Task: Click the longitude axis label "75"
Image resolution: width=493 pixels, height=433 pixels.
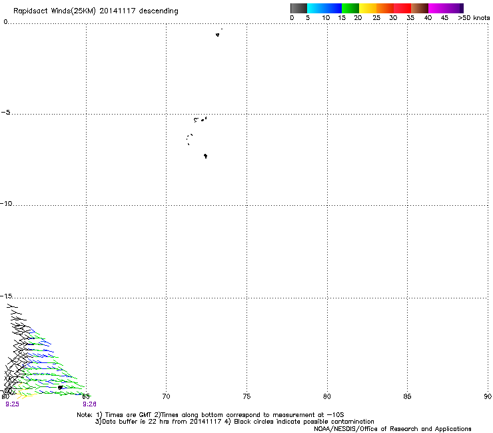Action: pyautogui.click(x=246, y=396)
